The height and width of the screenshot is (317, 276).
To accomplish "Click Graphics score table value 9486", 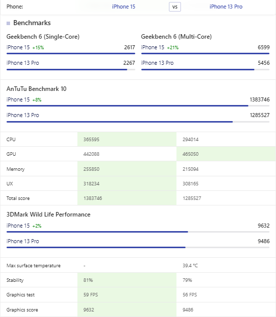I will point(188,310).
